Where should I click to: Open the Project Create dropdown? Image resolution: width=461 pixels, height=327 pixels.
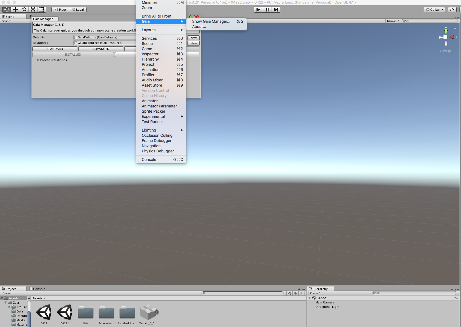tap(8, 293)
